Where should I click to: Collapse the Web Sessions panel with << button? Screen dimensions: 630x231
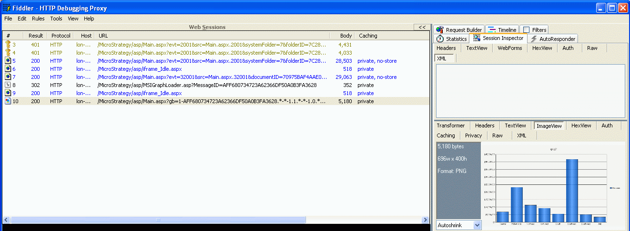(x=422, y=27)
